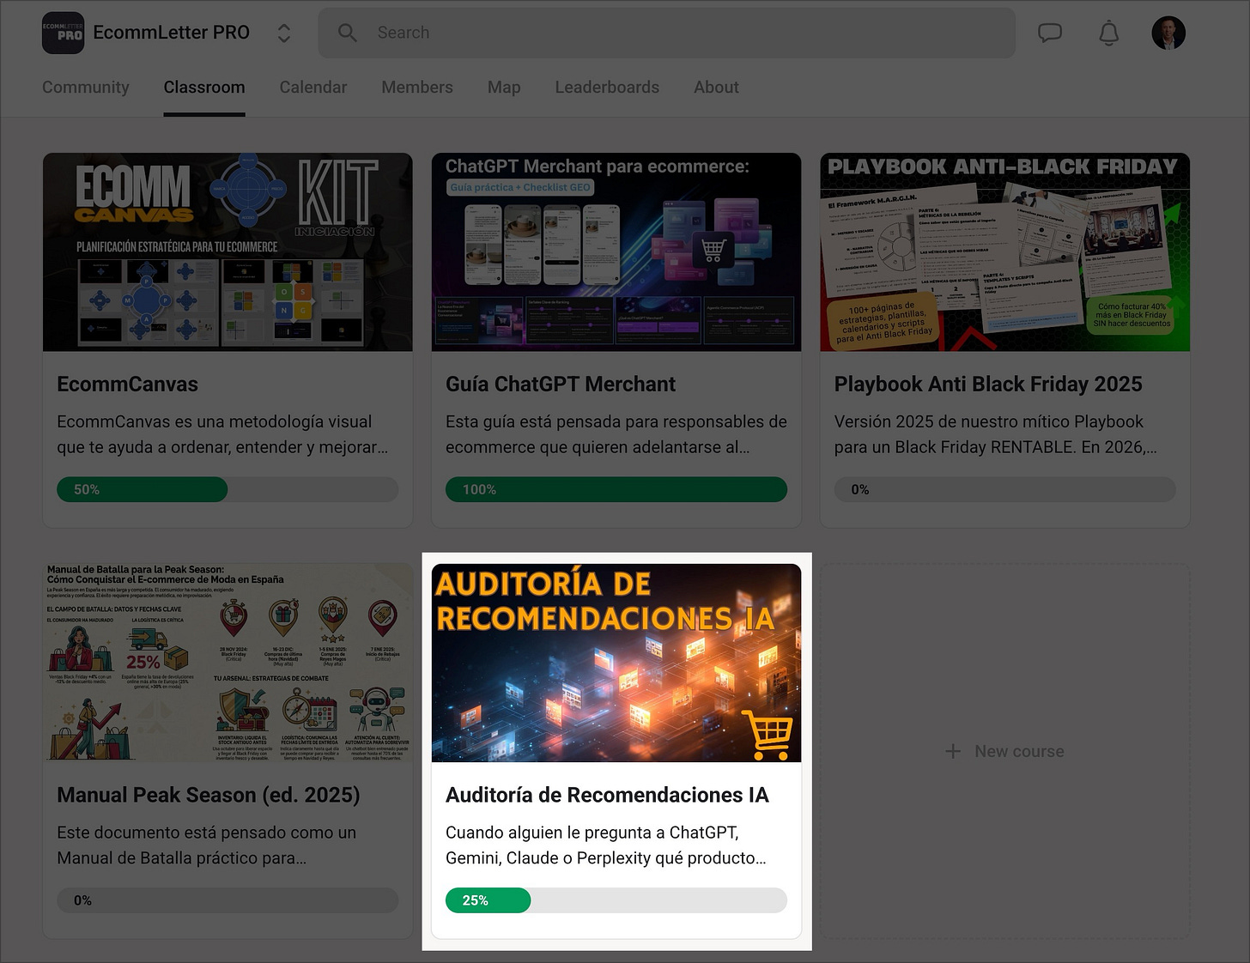Click the plus icon beside New course
The height and width of the screenshot is (963, 1250).
point(953,751)
